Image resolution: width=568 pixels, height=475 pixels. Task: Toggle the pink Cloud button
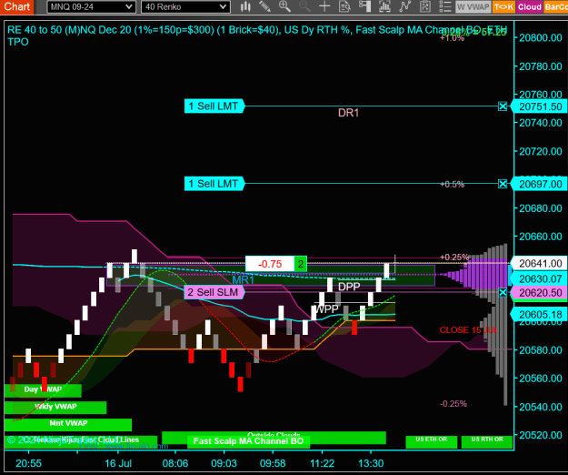[529, 6]
